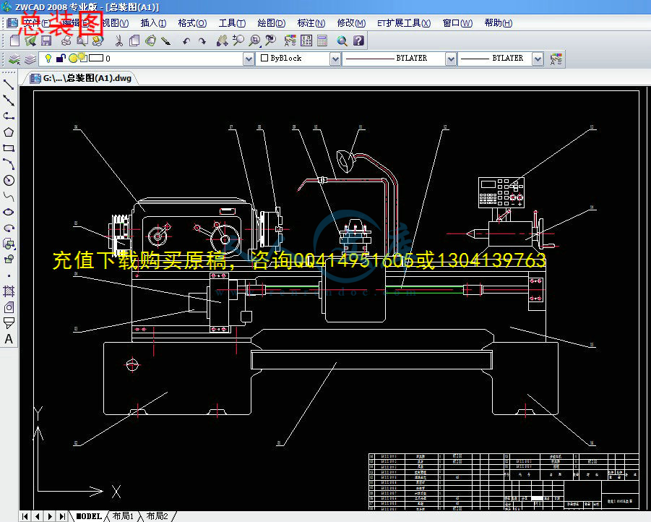
Task: Open the 标注(N) menu
Action: 311,23
